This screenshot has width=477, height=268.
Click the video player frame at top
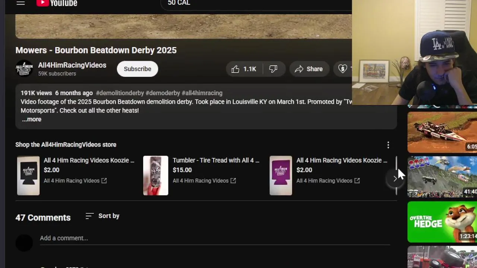tap(183, 26)
